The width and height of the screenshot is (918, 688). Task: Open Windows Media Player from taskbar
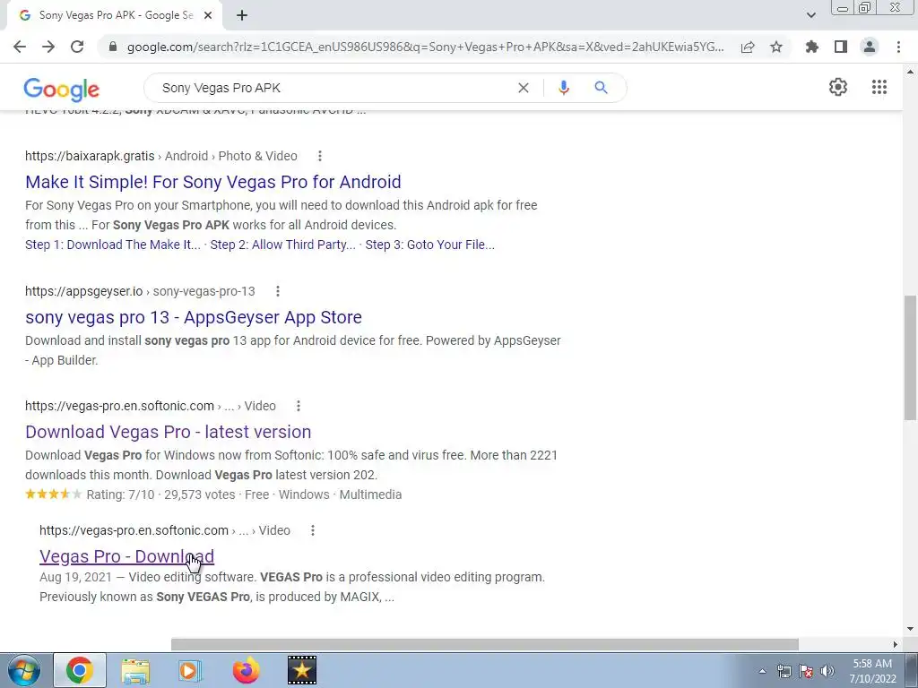click(x=190, y=670)
